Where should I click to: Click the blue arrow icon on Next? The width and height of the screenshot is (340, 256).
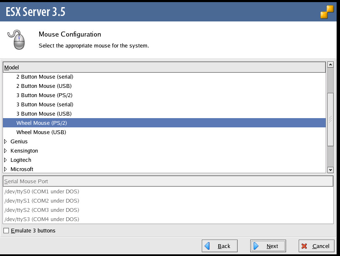[x=256, y=246]
